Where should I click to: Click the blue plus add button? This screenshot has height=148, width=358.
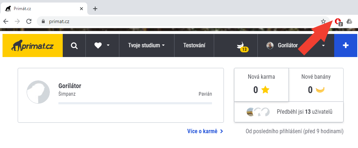(346, 45)
